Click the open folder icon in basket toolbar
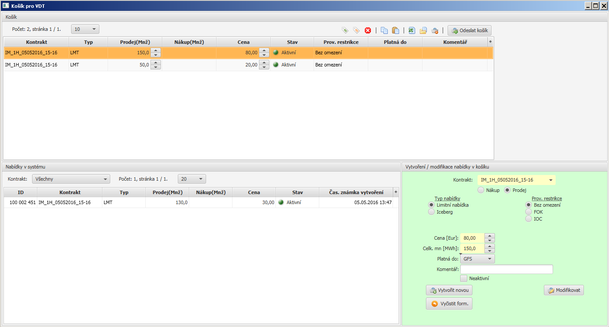 coord(423,30)
